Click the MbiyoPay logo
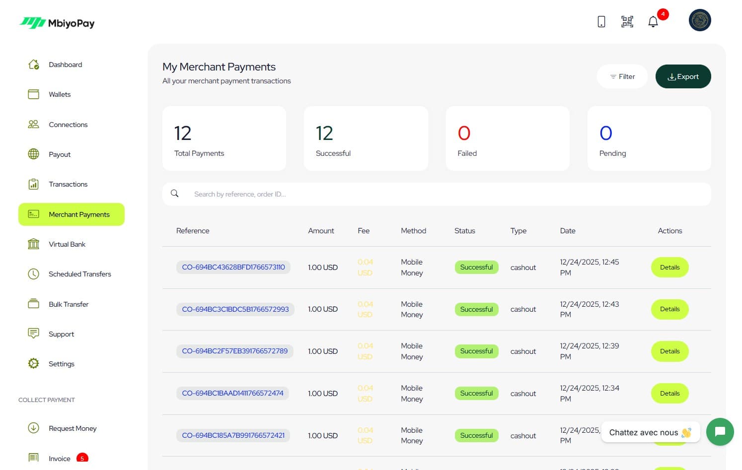 coord(57,23)
